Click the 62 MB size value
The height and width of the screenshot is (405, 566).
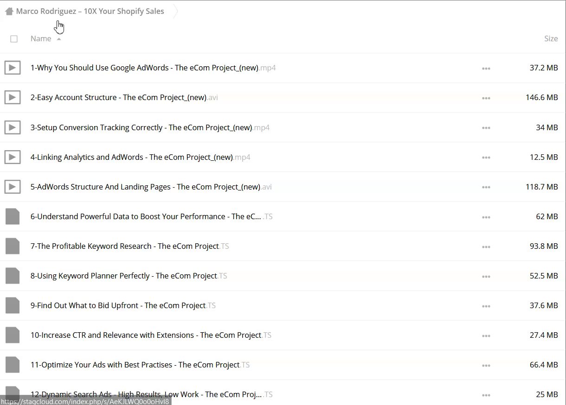click(x=547, y=216)
